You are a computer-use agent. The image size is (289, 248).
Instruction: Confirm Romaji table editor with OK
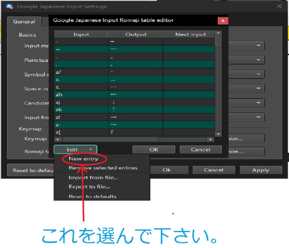click(154, 149)
